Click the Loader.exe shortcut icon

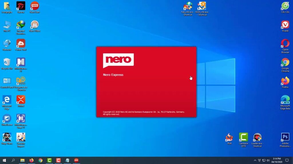point(257,140)
